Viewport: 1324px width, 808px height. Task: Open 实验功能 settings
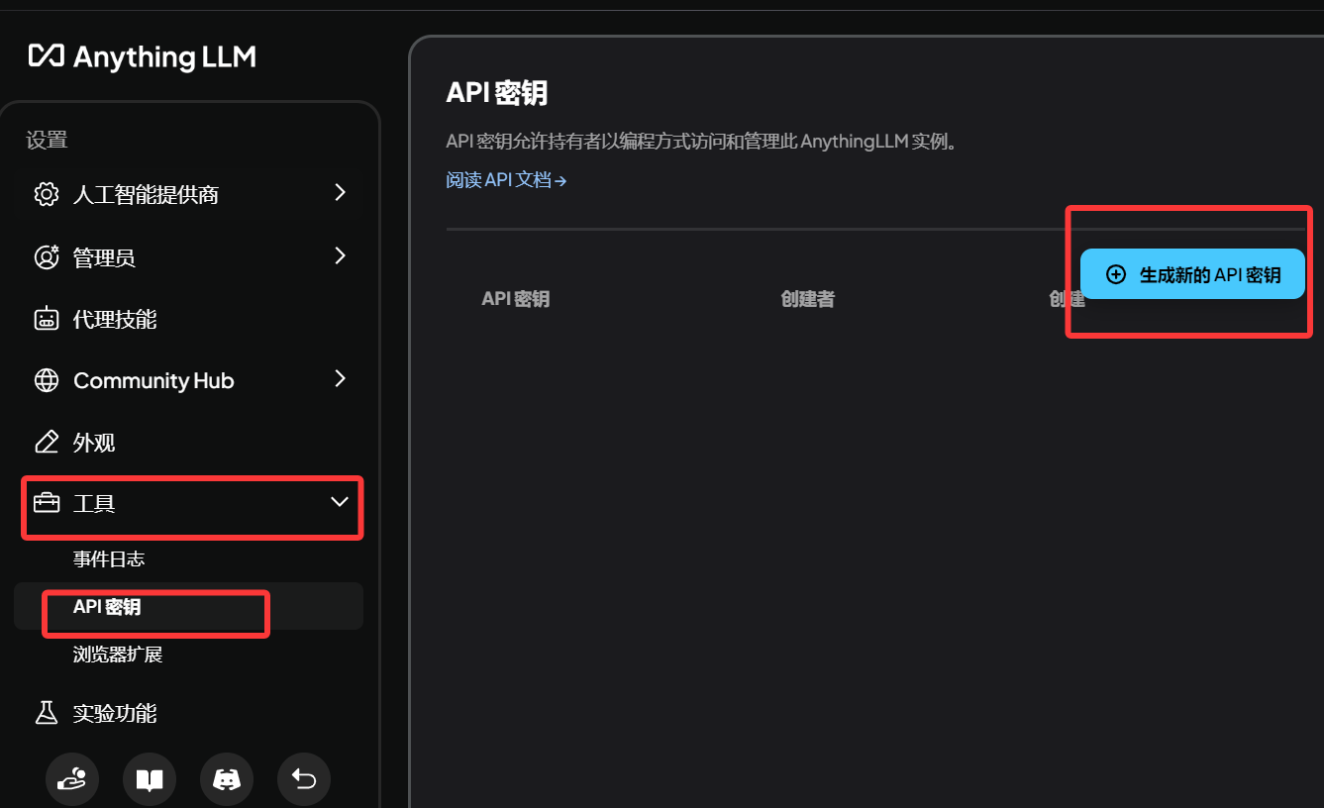click(x=188, y=713)
